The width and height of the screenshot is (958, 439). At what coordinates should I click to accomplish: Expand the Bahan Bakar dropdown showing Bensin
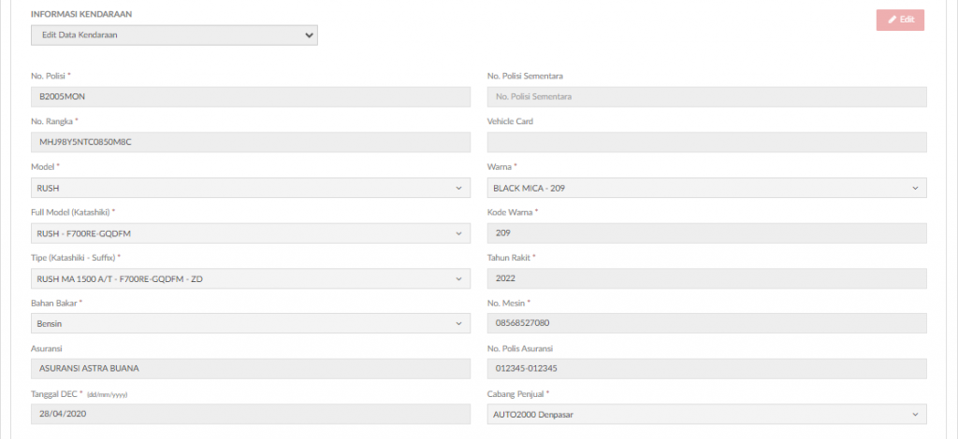pyautogui.click(x=251, y=324)
